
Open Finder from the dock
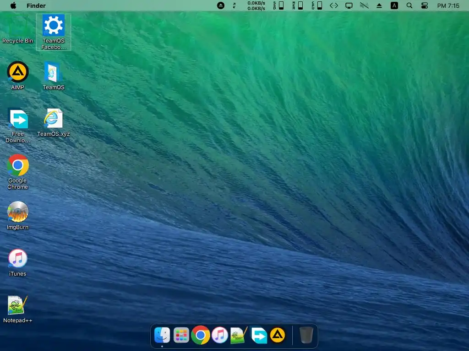(x=162, y=335)
